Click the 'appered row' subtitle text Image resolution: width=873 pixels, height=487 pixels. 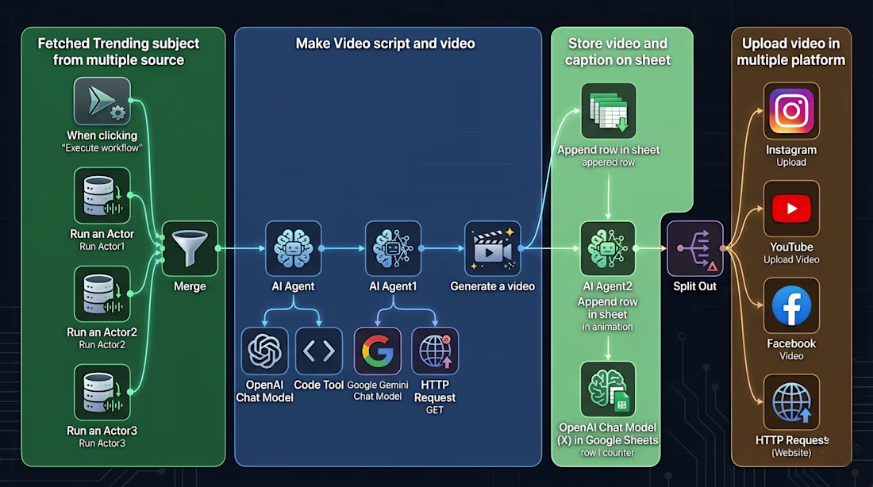609,163
